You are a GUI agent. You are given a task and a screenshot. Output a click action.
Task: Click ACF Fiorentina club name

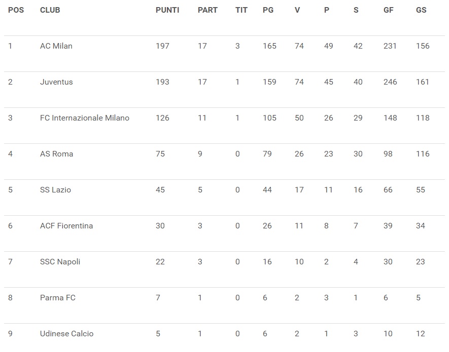[66, 226]
